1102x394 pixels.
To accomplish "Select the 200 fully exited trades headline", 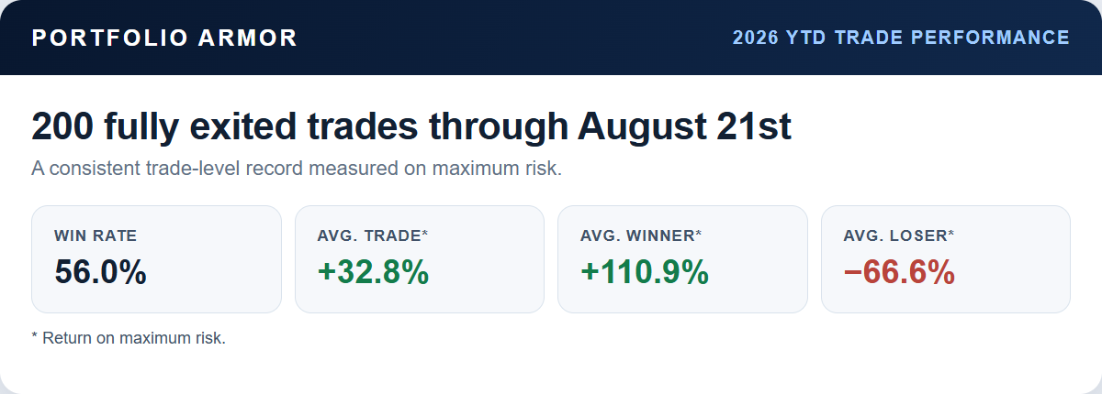I will tap(411, 127).
